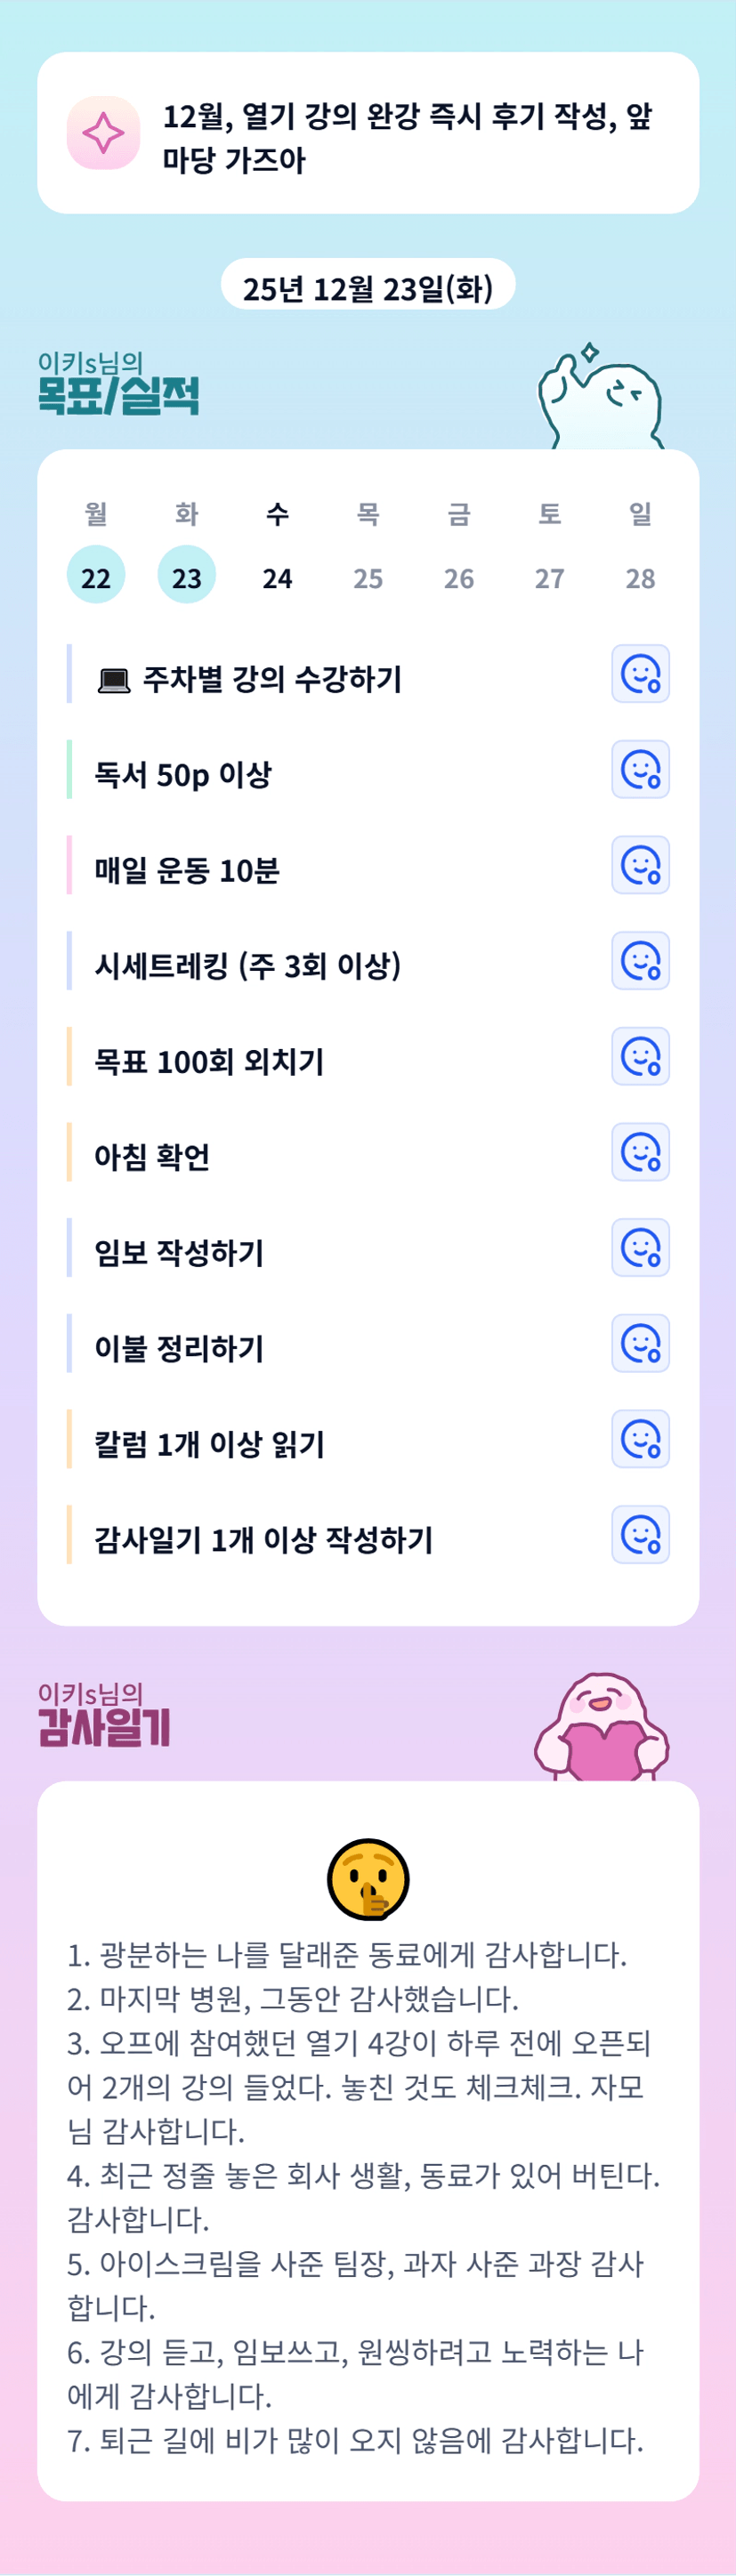Select Tuesday 23 in week calendar
736x2576 pixels.
(187, 575)
